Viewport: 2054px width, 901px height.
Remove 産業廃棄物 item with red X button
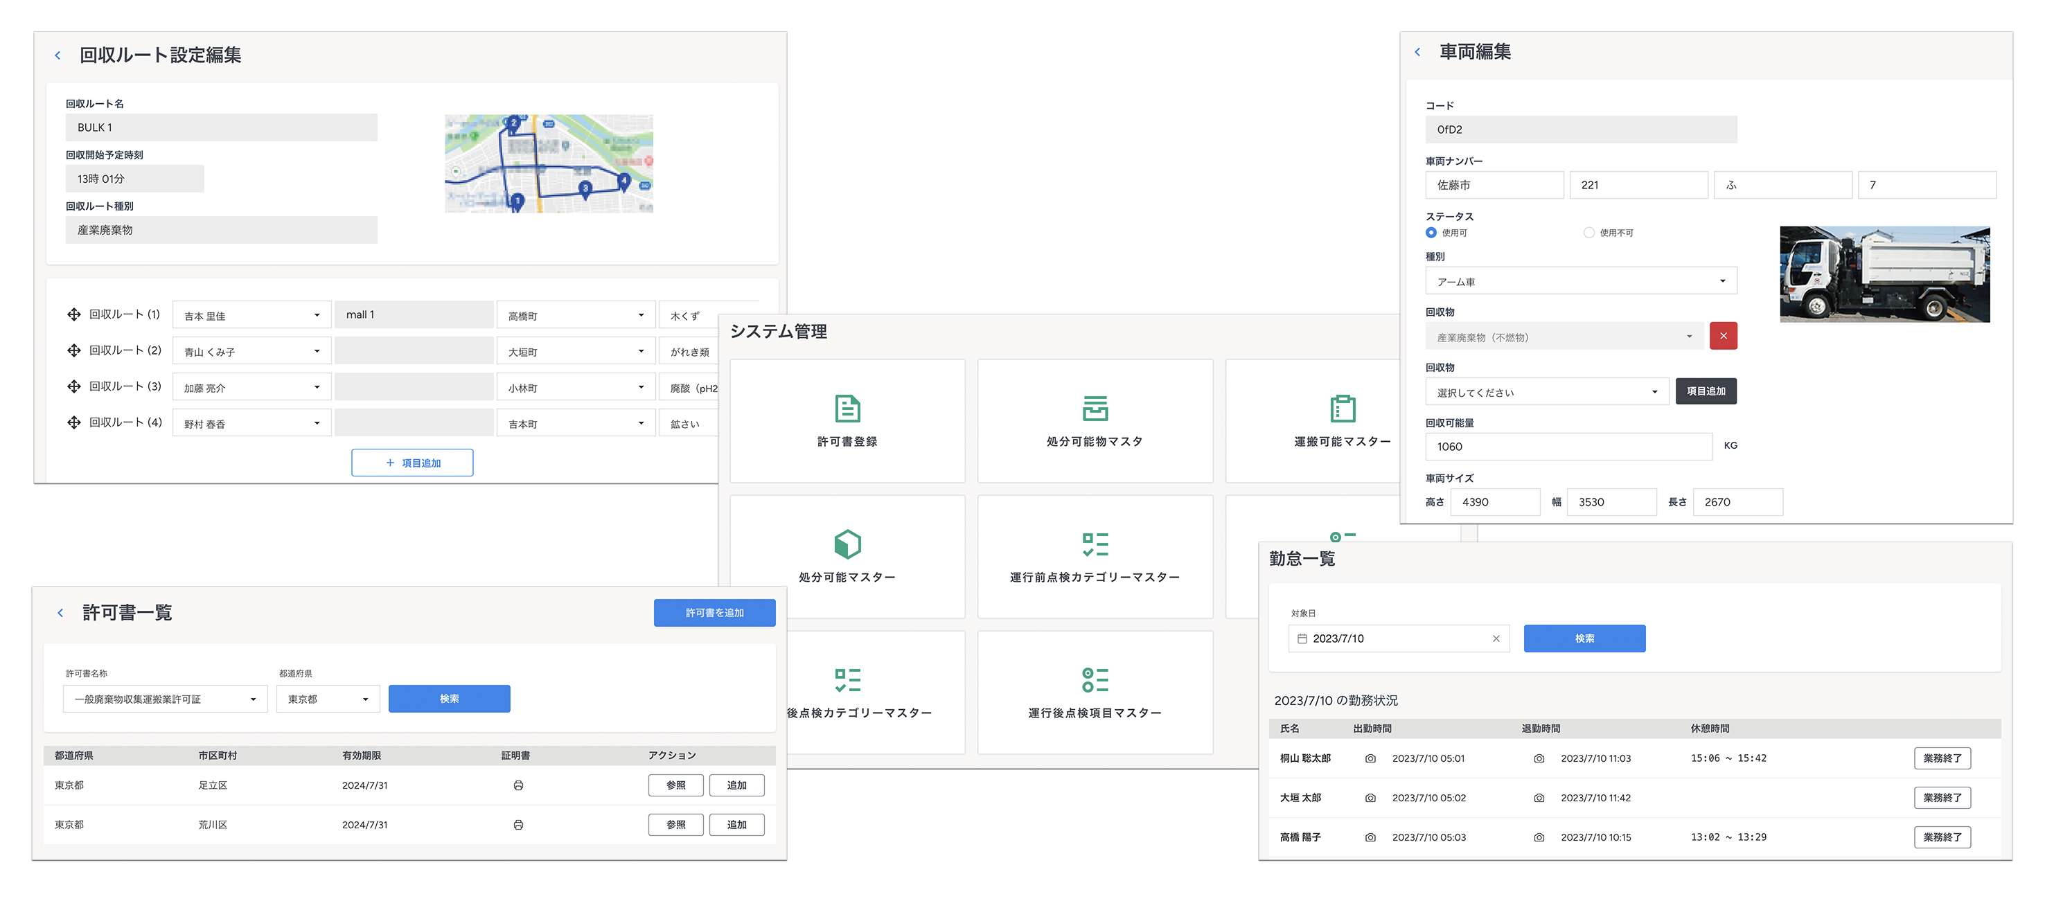click(x=1723, y=337)
